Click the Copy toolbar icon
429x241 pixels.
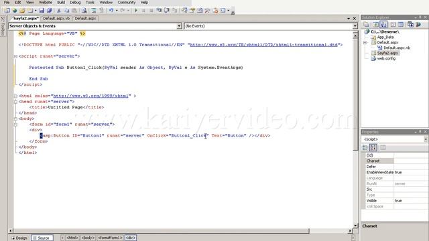point(66,11)
